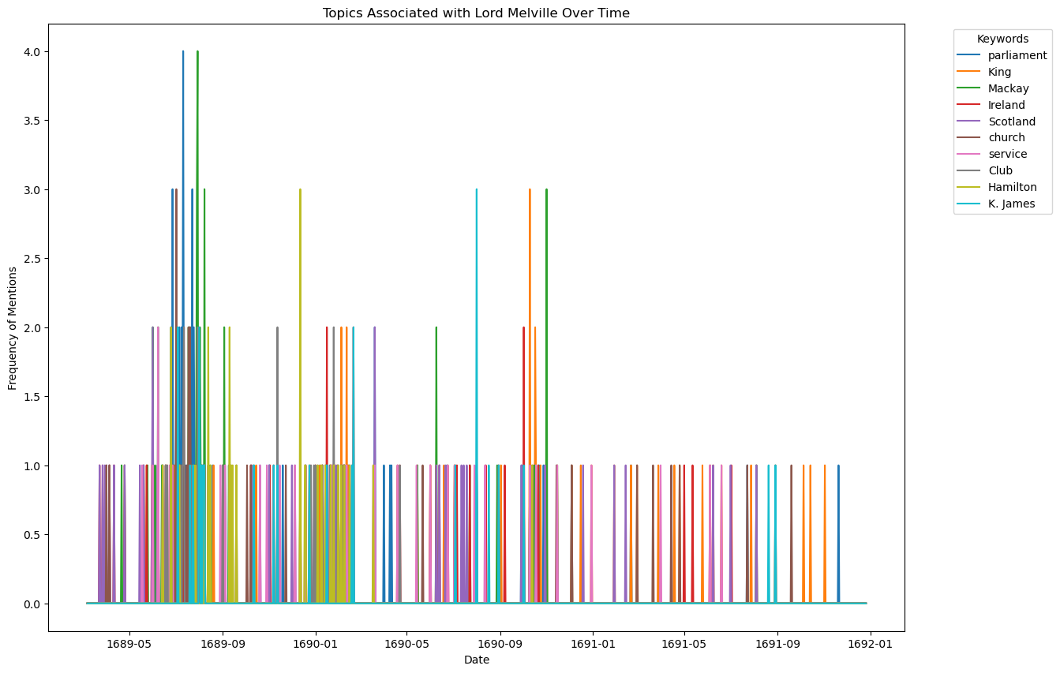The width and height of the screenshot is (1060, 673).
Task: Click the x-axis date label 1691-09
Action: pyautogui.click(x=777, y=644)
